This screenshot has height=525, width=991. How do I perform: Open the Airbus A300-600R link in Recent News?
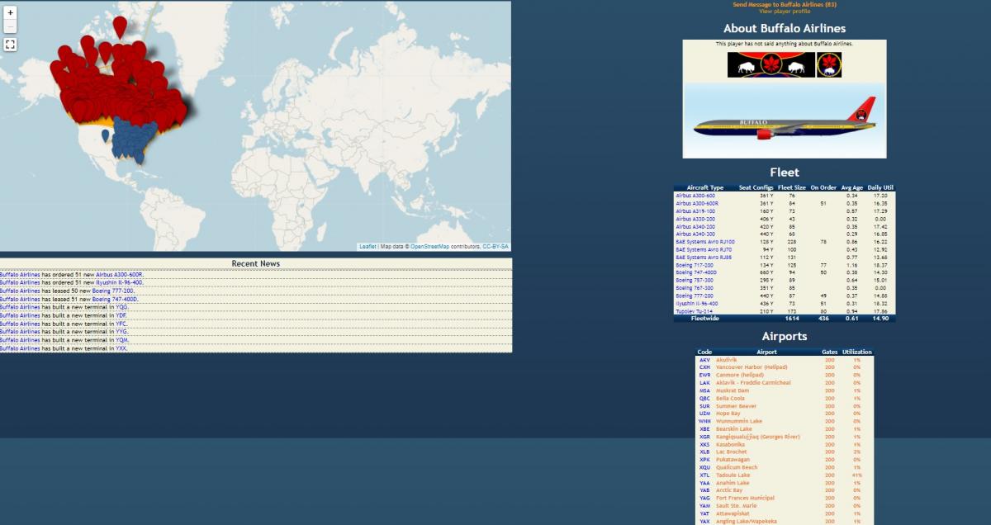pos(119,274)
